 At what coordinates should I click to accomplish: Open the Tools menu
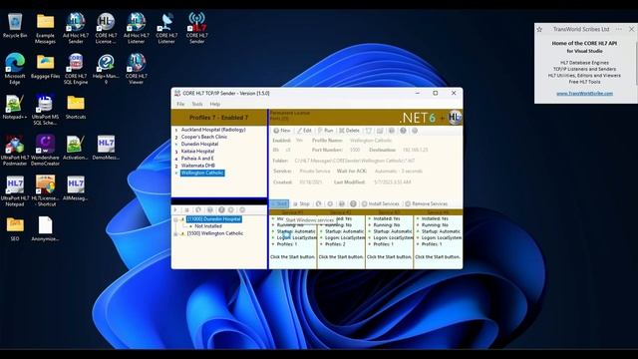pyautogui.click(x=197, y=104)
